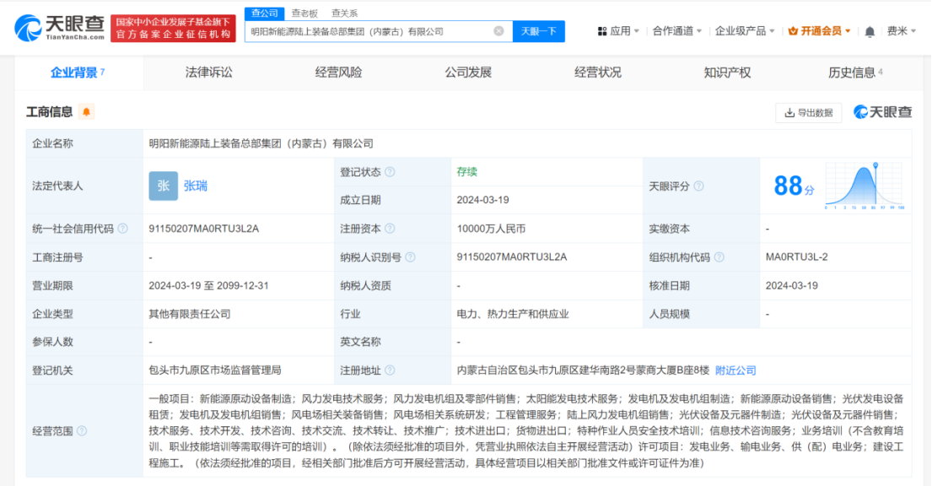Click the help icon beside 统一社会信用代码
This screenshot has width=932, height=486.
pyautogui.click(x=123, y=229)
